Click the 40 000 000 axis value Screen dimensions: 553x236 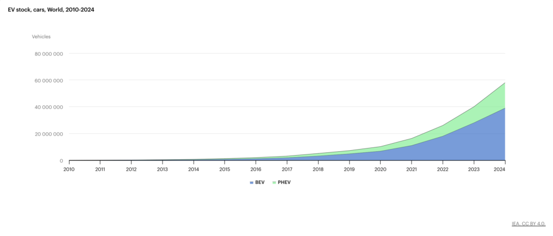48,107
